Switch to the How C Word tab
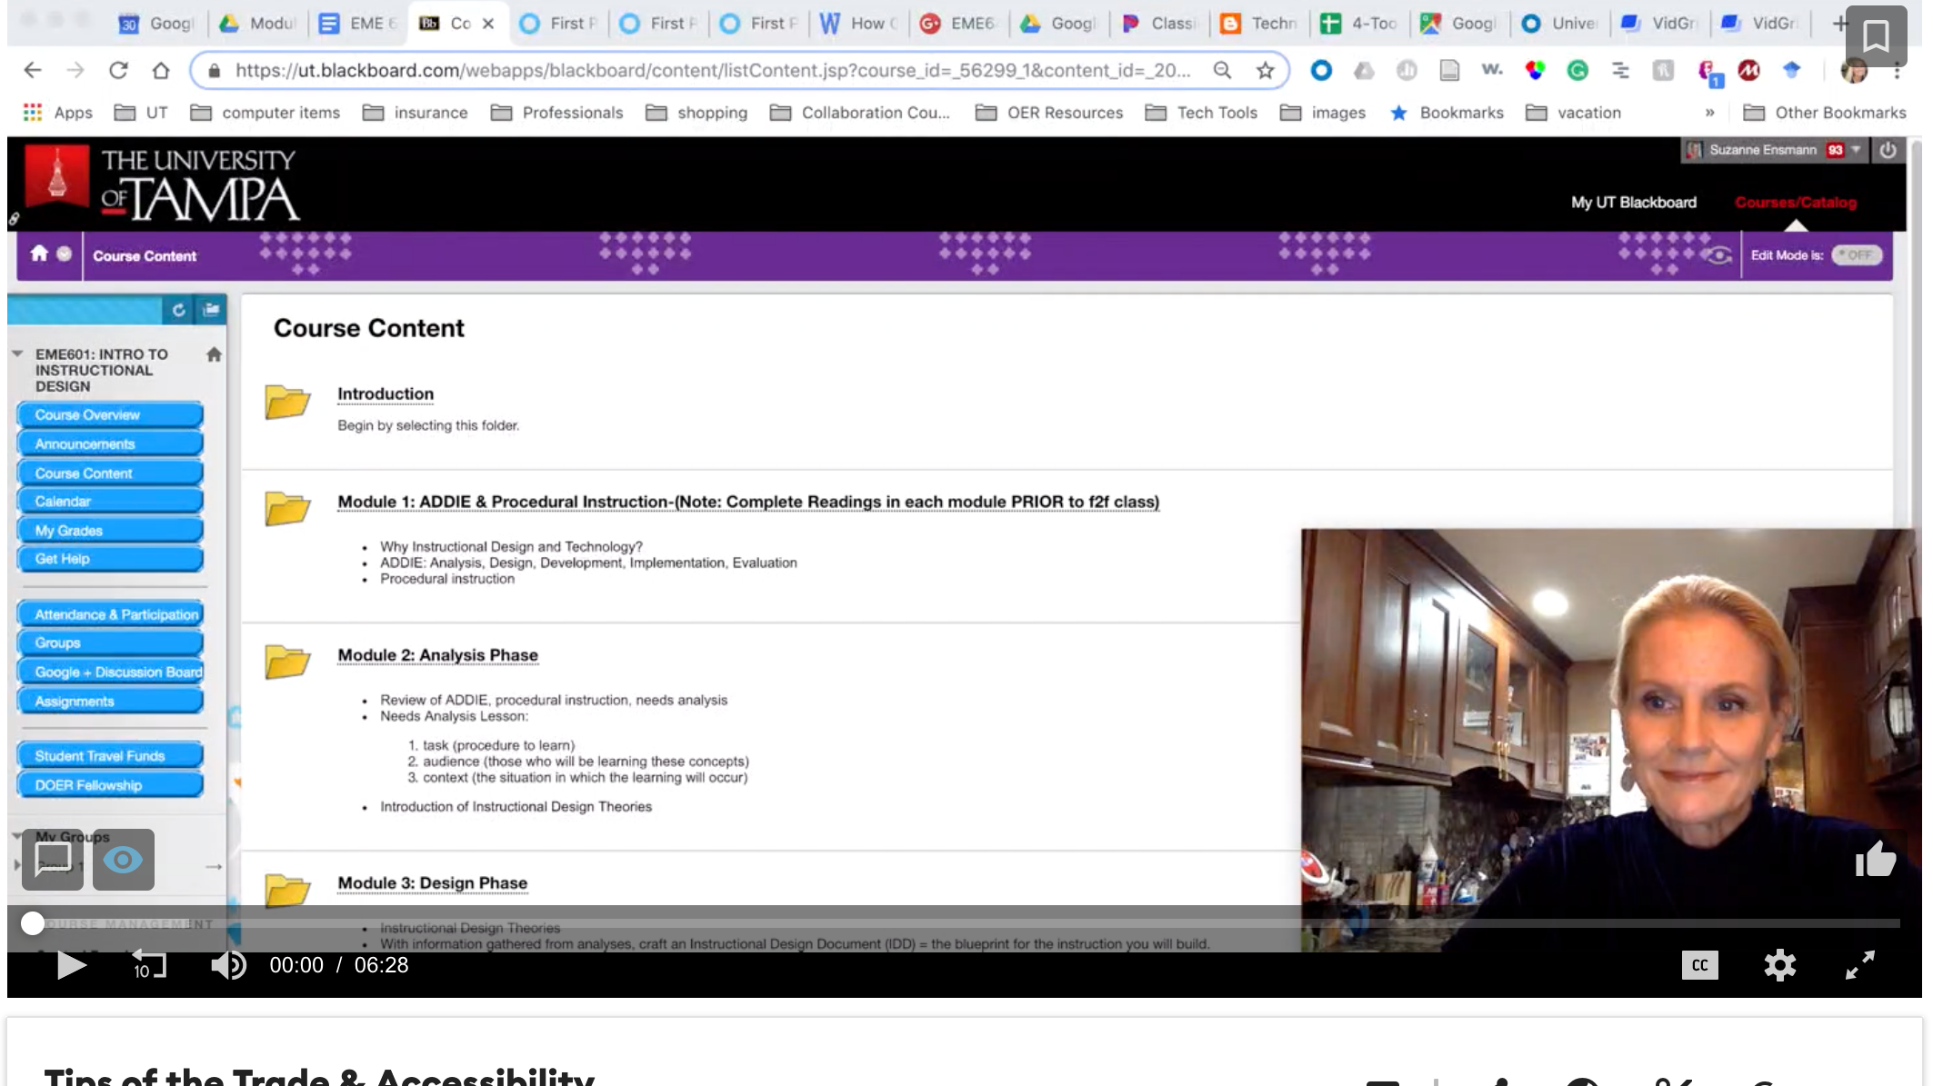 tap(859, 24)
